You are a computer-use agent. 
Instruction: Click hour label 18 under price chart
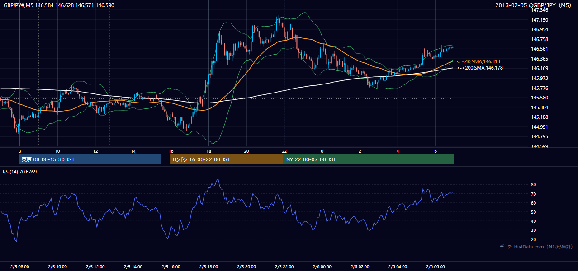tap(208, 151)
